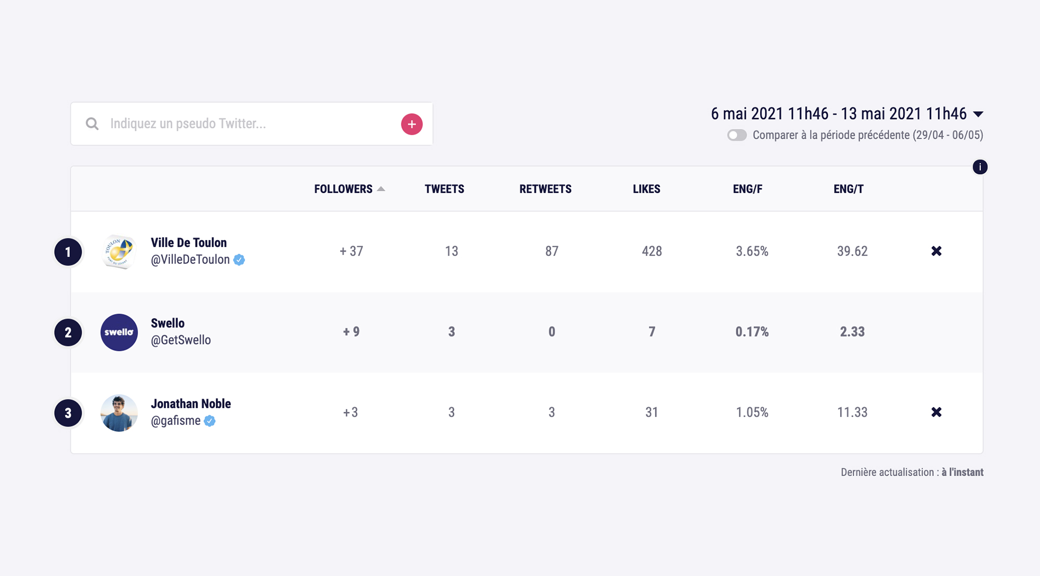Viewport: 1040px width, 576px height.
Task: Sort the table by the Tweets column
Action: click(444, 189)
